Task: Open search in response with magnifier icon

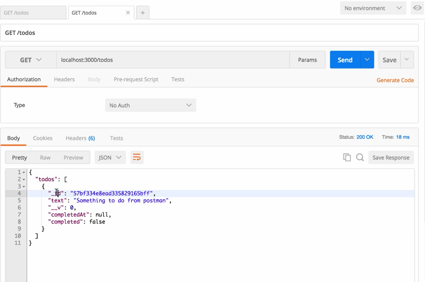Action: click(x=360, y=157)
